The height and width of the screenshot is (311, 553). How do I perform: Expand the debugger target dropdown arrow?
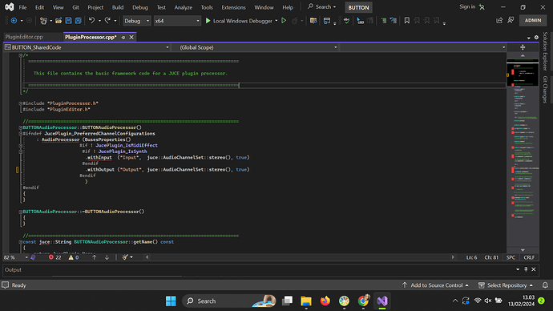pyautogui.click(x=276, y=21)
